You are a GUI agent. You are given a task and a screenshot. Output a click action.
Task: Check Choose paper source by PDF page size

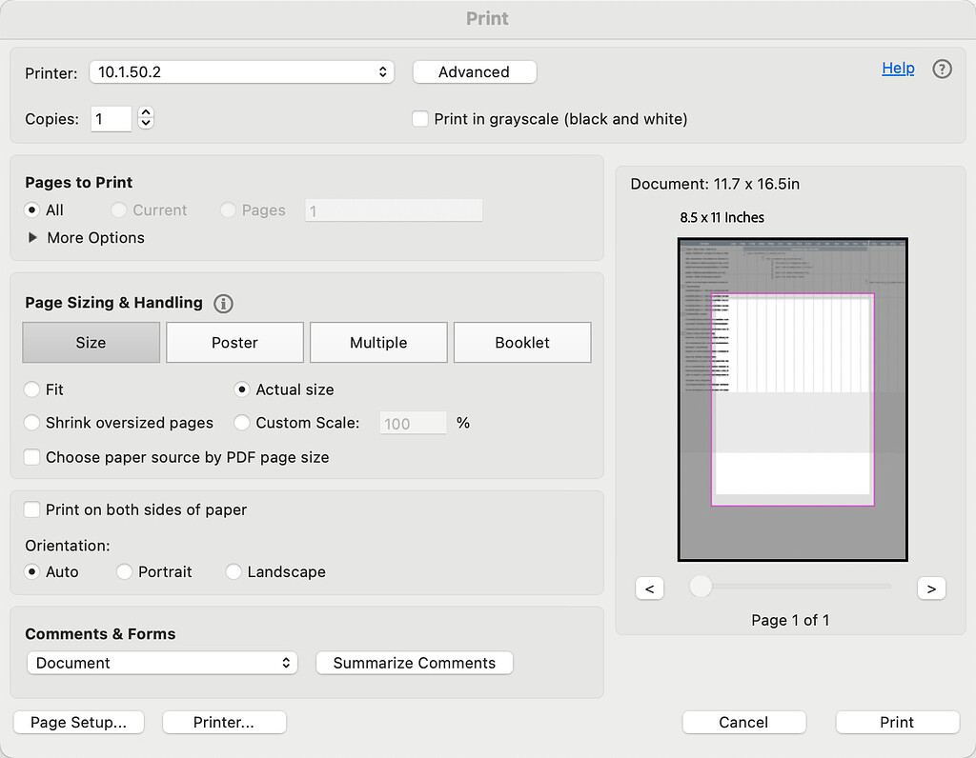31,457
